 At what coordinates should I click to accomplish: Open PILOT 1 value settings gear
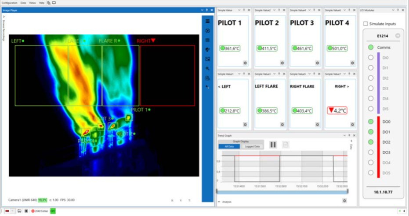(x=245, y=63)
